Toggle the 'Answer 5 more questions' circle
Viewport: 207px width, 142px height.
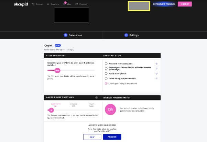pyautogui.click(x=106, y=63)
